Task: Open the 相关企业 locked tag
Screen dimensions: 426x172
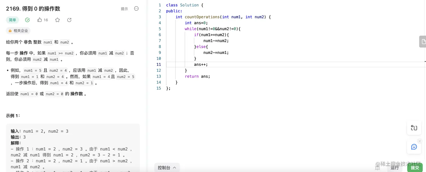Action: point(18,31)
